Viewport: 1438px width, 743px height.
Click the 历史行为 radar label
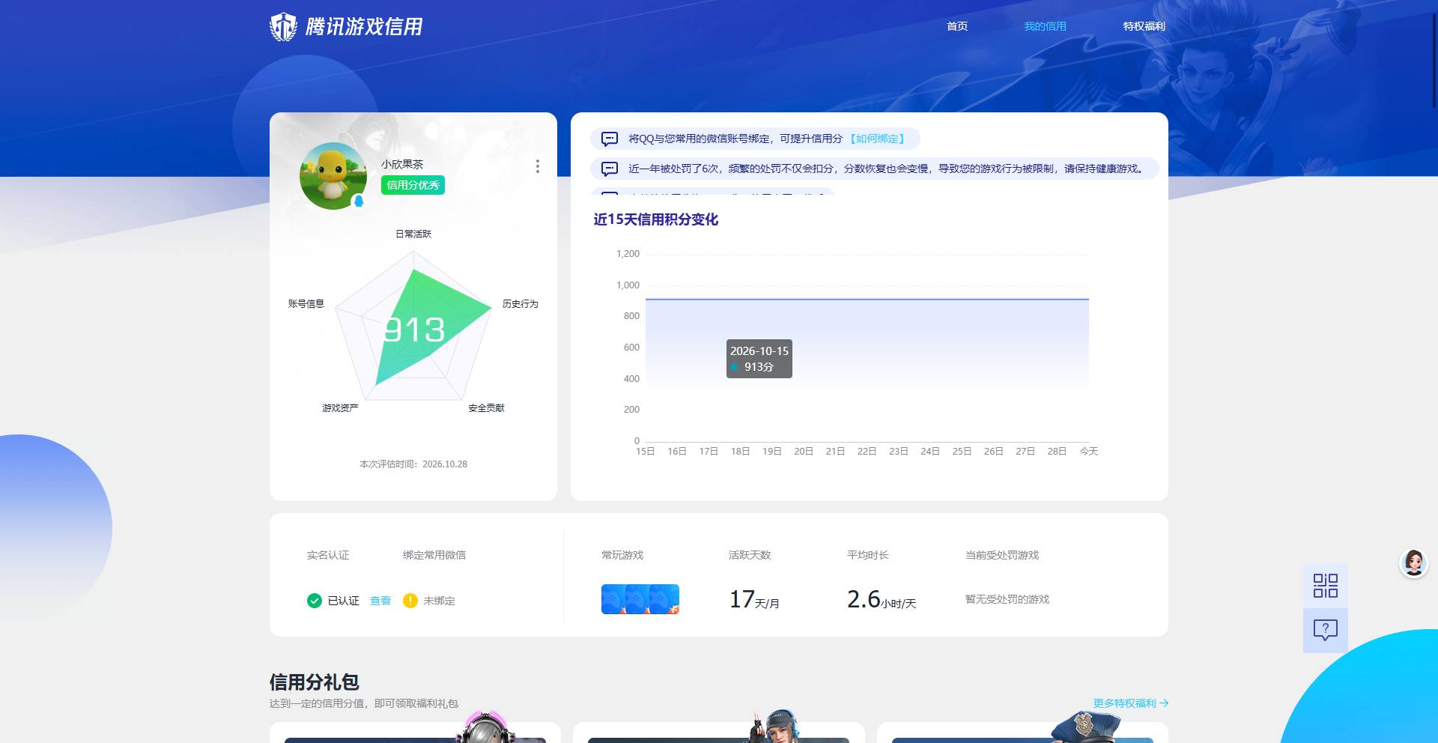tap(520, 303)
